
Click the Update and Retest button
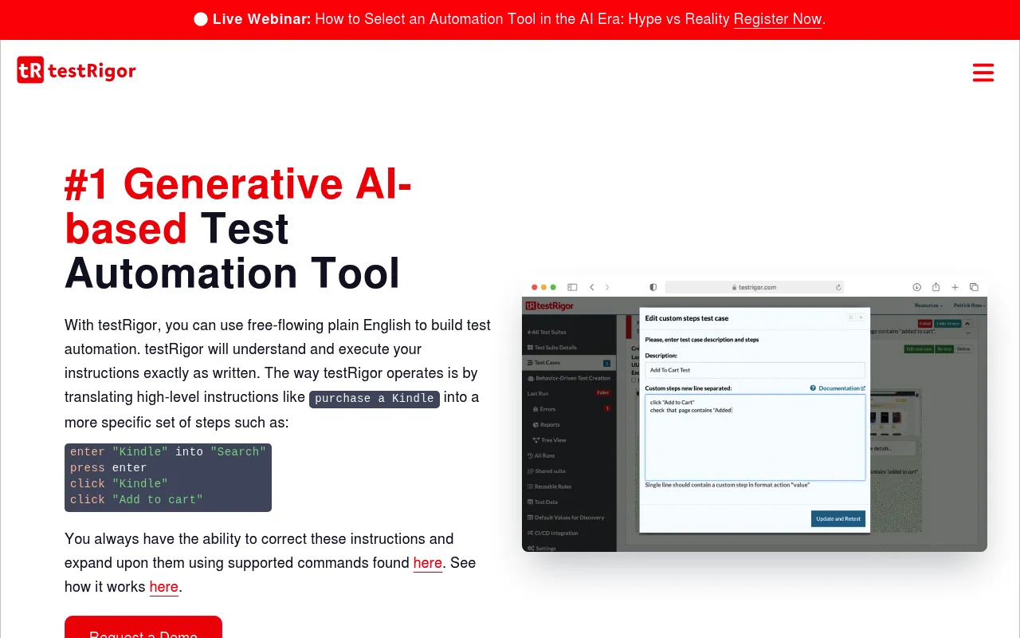838,518
